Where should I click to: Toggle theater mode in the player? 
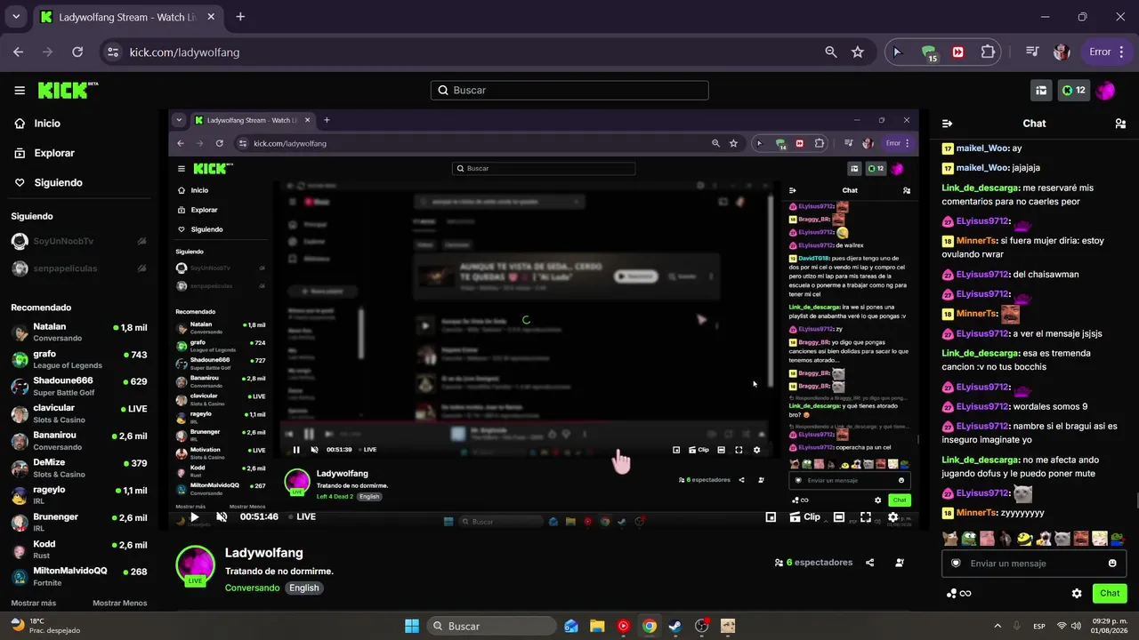[x=839, y=516]
